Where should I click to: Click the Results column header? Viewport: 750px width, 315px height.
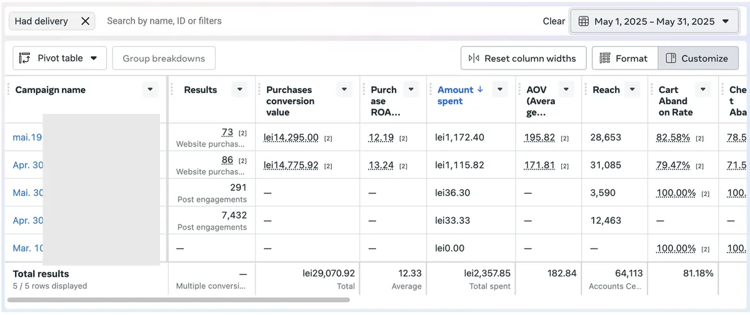[200, 90]
